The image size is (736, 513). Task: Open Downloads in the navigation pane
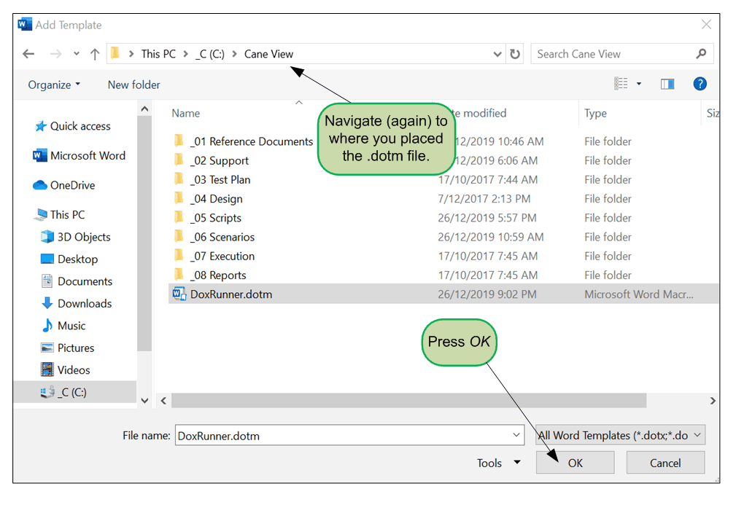click(77, 303)
